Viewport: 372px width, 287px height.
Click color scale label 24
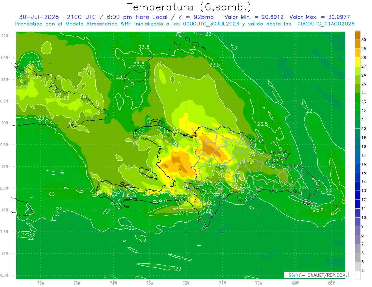coord(364,93)
